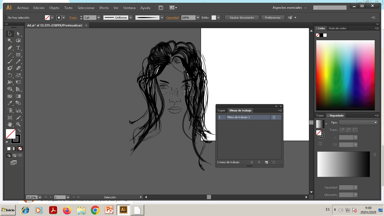The image size is (384, 216).
Task: Select the Artboard tool
Action: coord(10,117)
